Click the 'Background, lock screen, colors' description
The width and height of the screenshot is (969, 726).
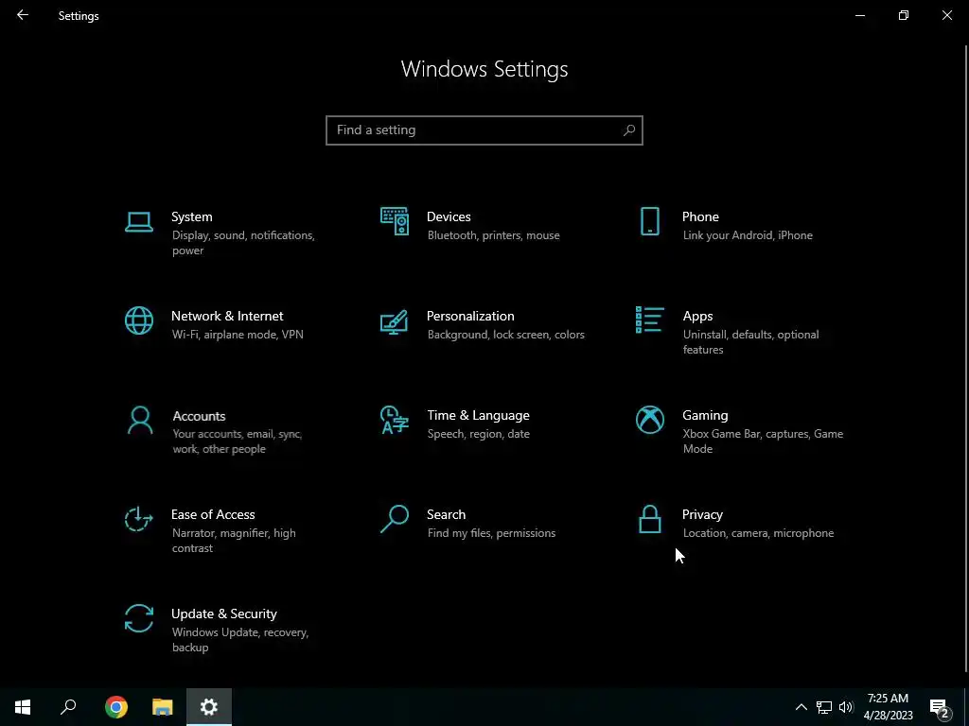505,335
